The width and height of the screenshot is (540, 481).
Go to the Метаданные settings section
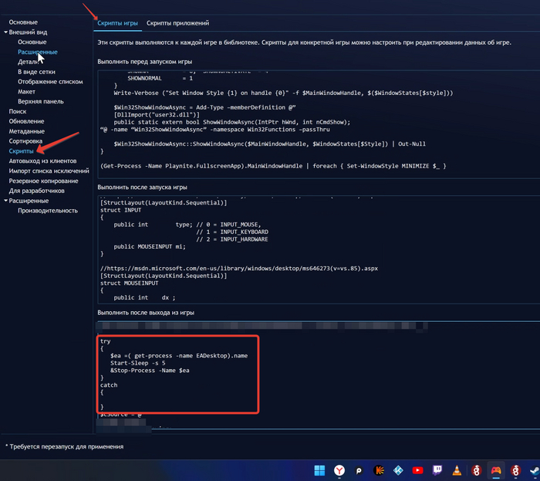coord(26,131)
